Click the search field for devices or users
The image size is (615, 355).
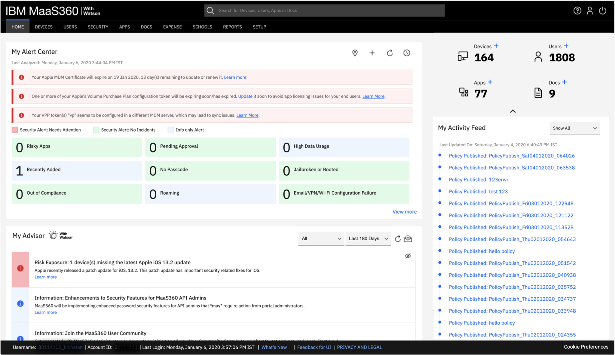tap(325, 11)
